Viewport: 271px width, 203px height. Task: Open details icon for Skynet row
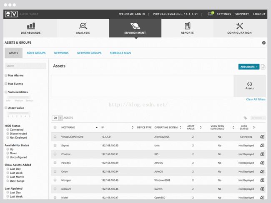point(262,146)
